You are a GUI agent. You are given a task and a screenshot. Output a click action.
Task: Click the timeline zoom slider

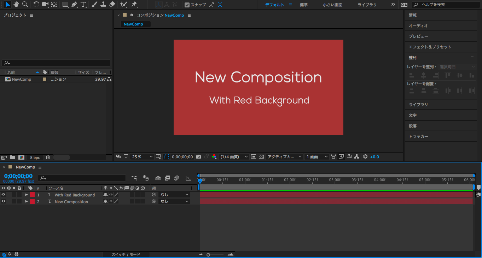click(x=215, y=254)
